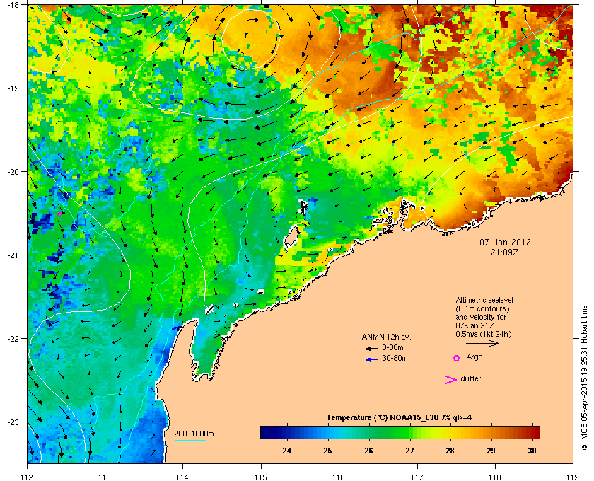Screen dimensions: 594x481
Task: Click the '24' colorbar tick label
Action: click(x=287, y=451)
